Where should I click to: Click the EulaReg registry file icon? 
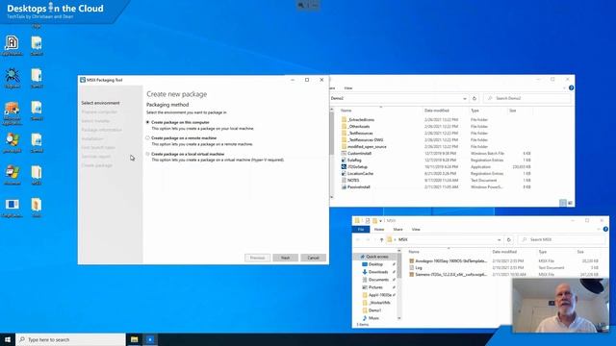pyautogui.click(x=344, y=161)
